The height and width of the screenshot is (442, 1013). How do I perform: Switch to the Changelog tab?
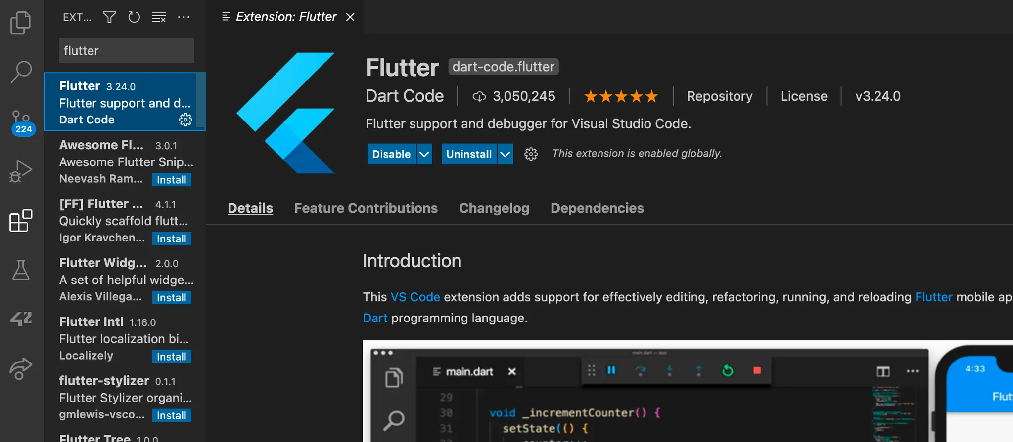pyautogui.click(x=494, y=208)
